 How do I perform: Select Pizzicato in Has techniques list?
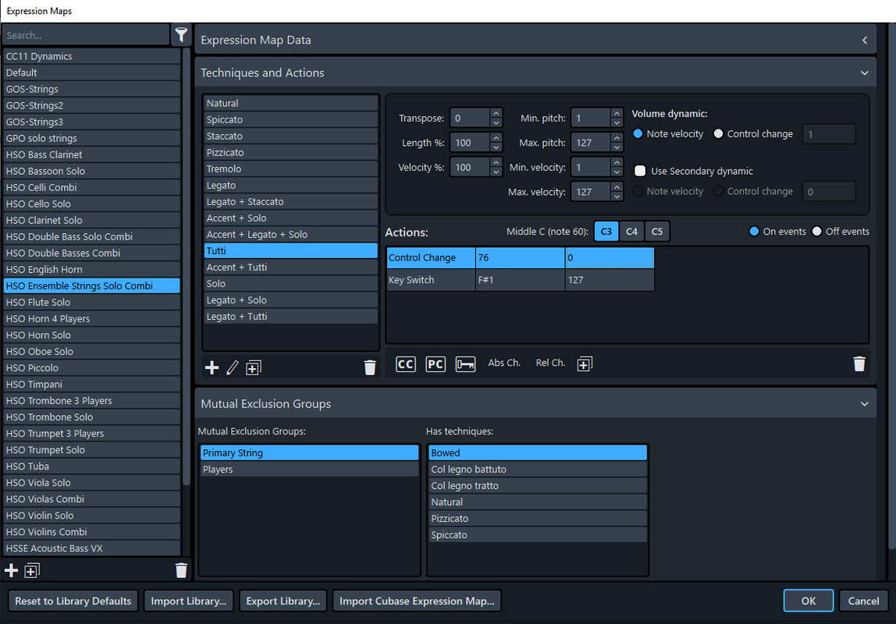[538, 519]
